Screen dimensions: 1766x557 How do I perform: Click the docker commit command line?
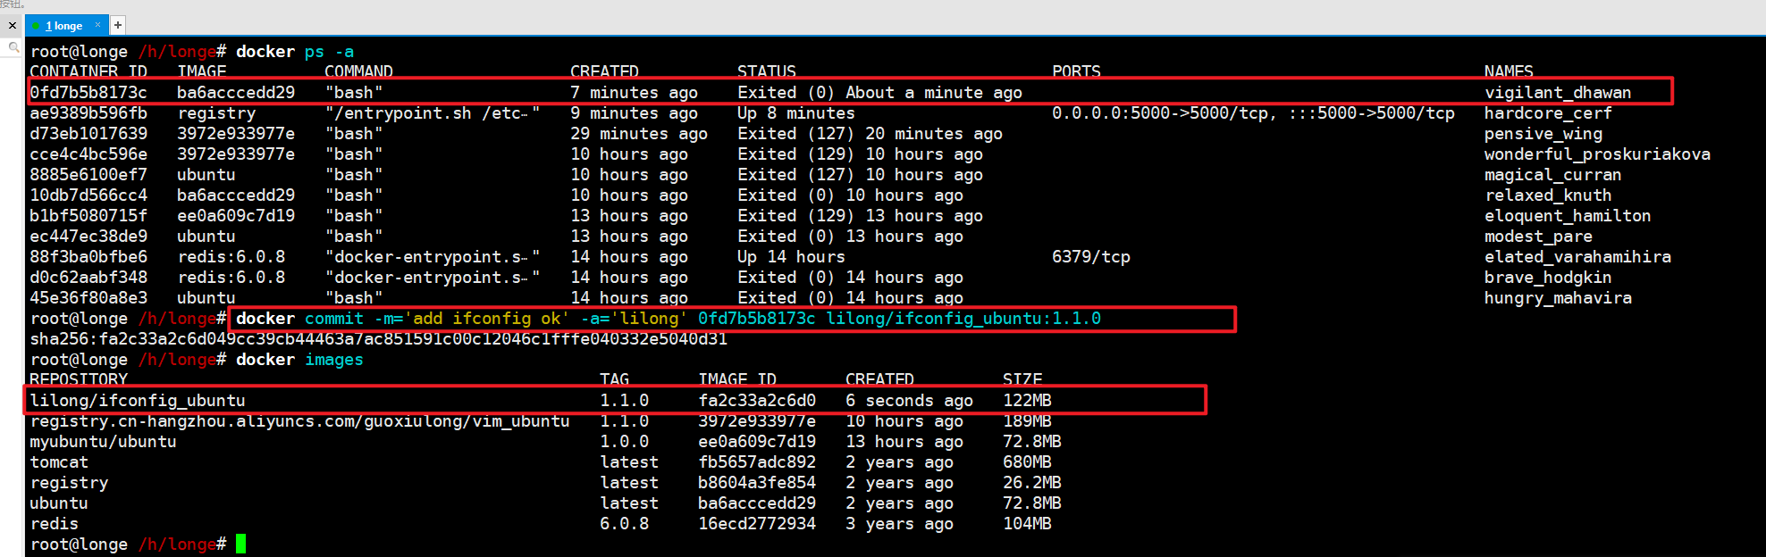[x=669, y=319]
